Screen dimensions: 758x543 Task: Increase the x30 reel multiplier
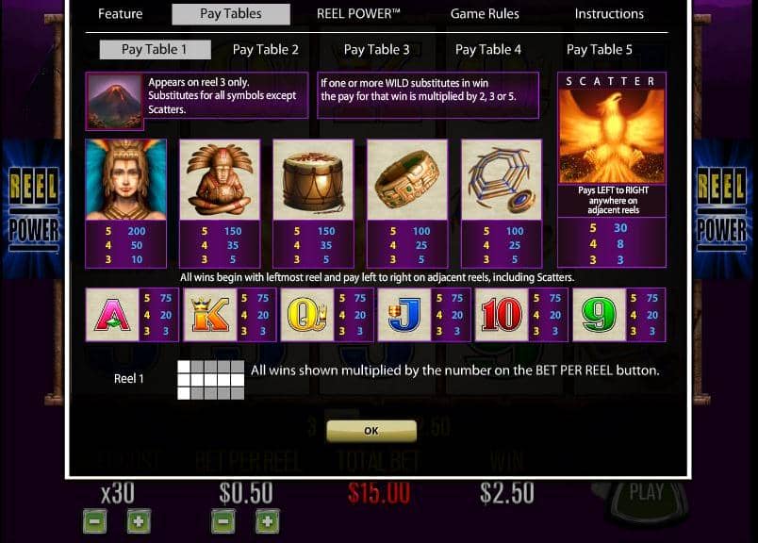pyautogui.click(x=139, y=521)
